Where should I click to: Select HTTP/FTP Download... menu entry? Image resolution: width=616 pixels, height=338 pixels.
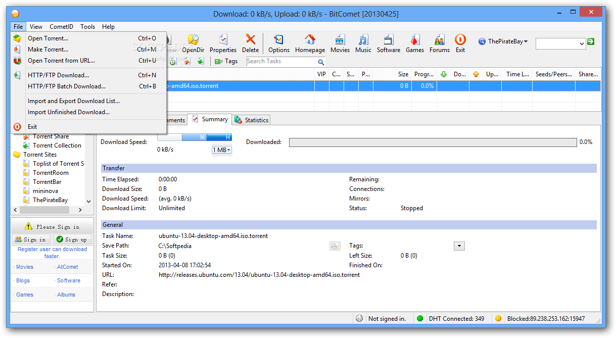88,75
